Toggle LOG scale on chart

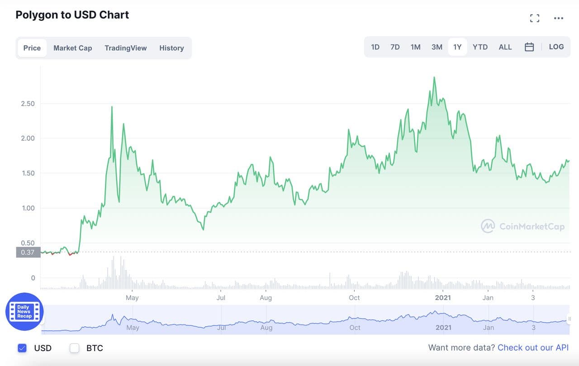click(556, 47)
